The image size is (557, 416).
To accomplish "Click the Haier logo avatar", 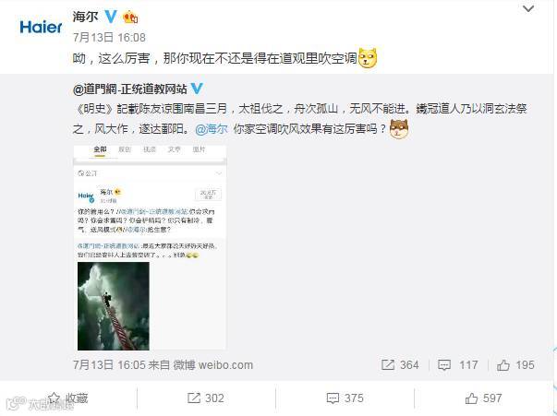I will click(x=41, y=28).
